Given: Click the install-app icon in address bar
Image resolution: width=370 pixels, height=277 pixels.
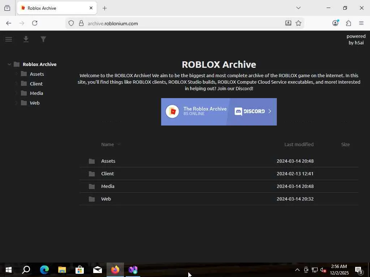Looking at the screenshot, I should (x=288, y=23).
